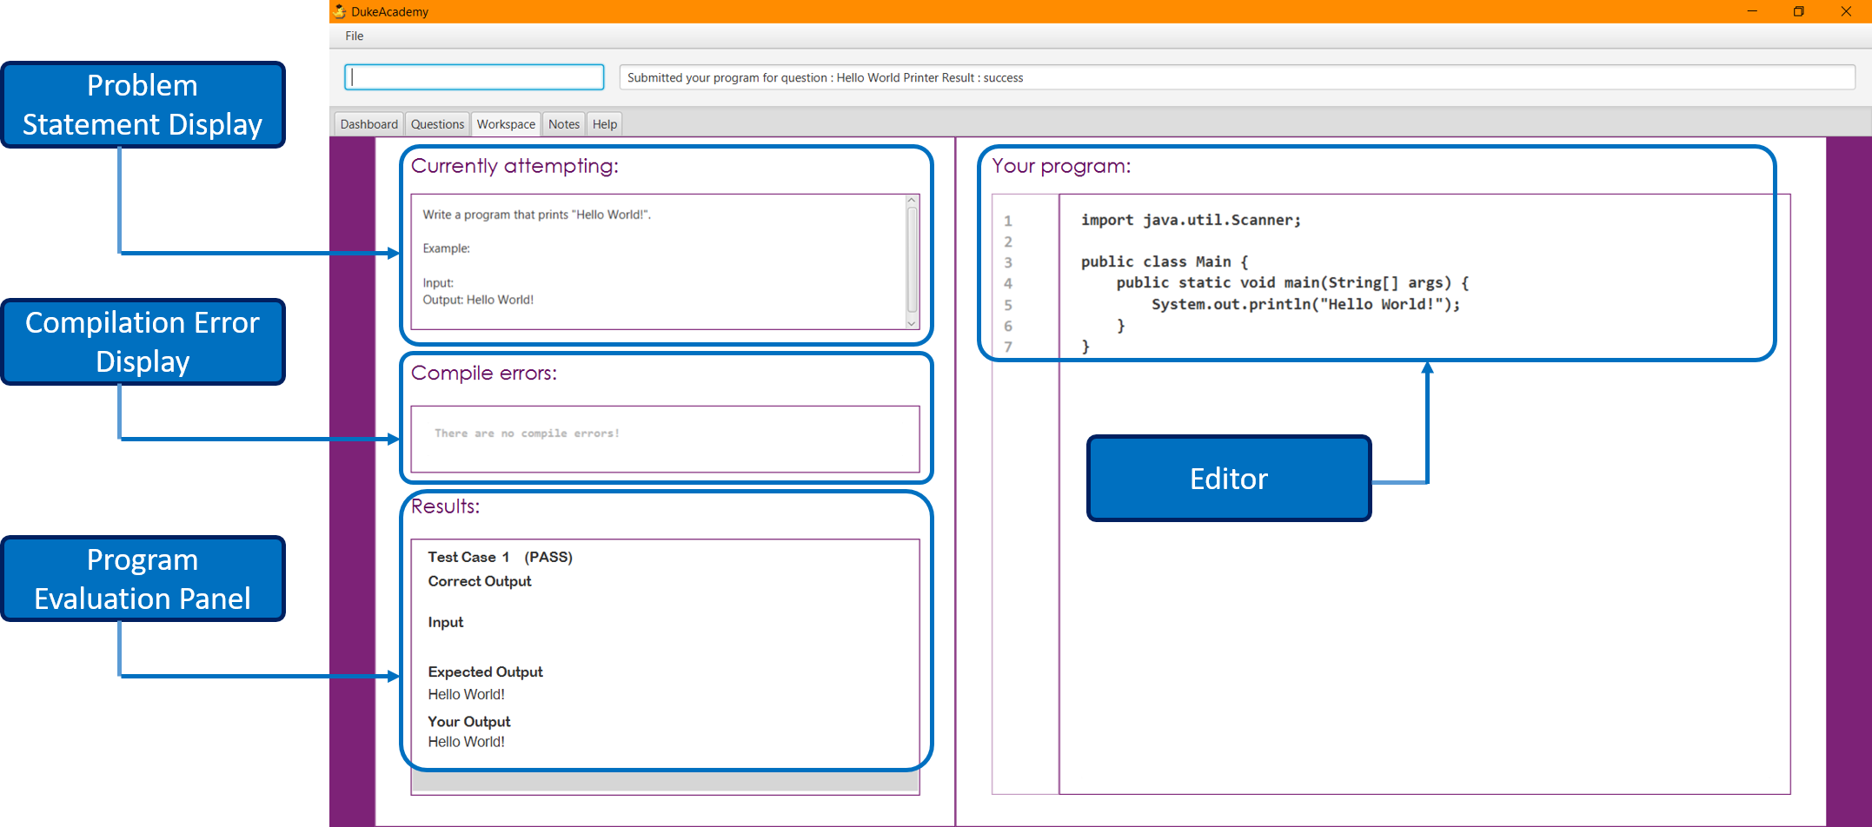Click the "Expected Output" label
The image size is (1872, 827).
(x=485, y=672)
